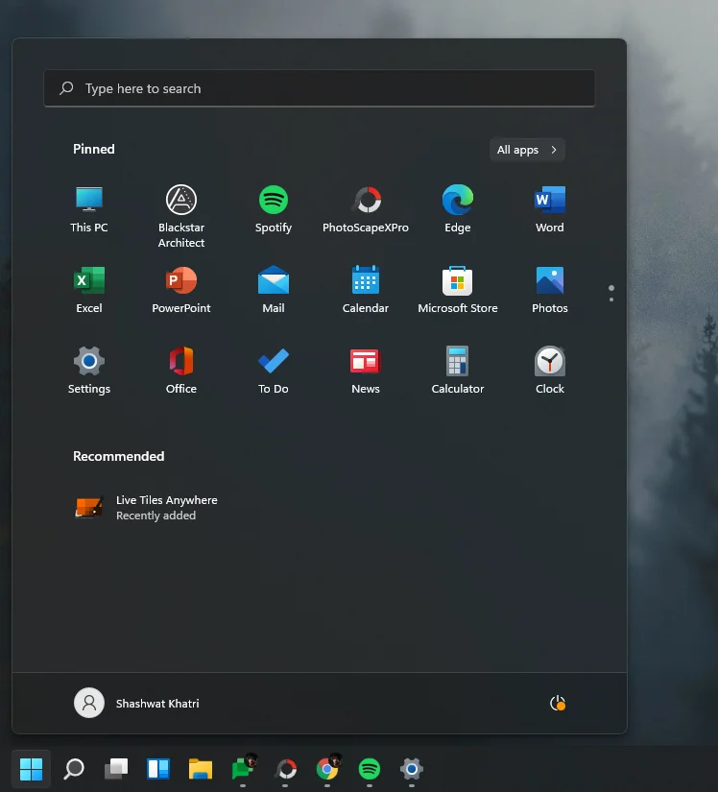Image resolution: width=718 pixels, height=792 pixels.
Task: Open Live Tiles Anywhere recommended item
Action: 147,508
